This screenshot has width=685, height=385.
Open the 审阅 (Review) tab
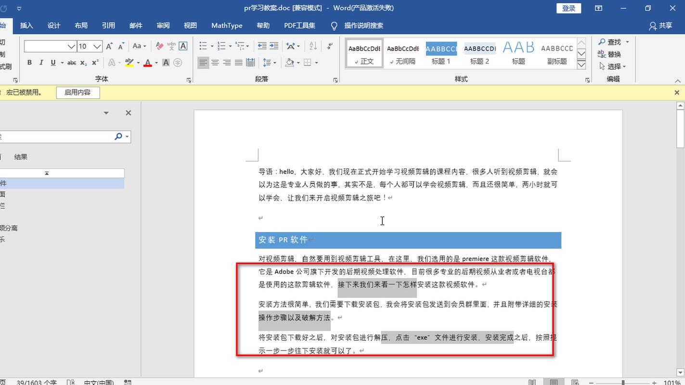pyautogui.click(x=163, y=26)
